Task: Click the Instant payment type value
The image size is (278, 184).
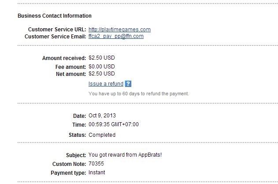Action: 97,173
